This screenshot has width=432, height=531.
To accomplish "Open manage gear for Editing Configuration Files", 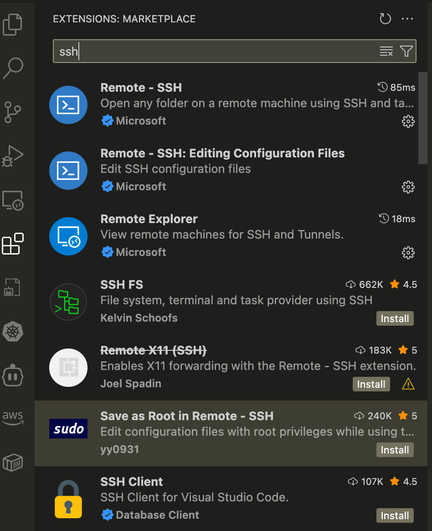I will tap(408, 187).
